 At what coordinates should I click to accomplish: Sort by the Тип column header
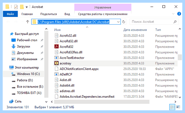[158, 30]
